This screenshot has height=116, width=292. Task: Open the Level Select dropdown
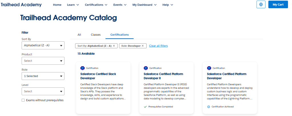point(43,91)
